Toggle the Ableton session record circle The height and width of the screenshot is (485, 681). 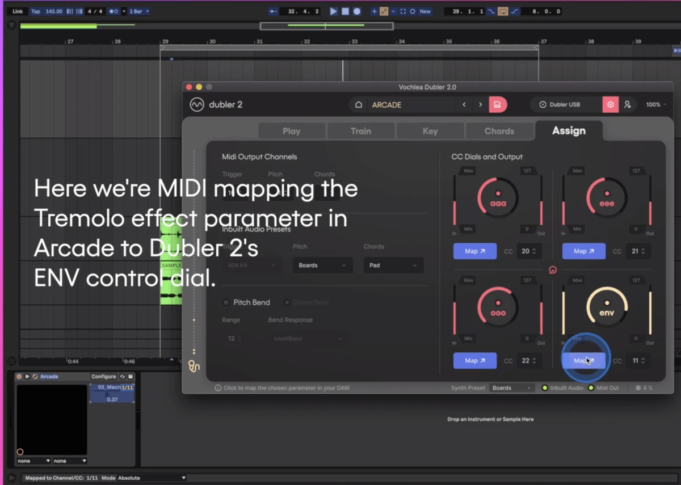pyautogui.click(x=413, y=11)
